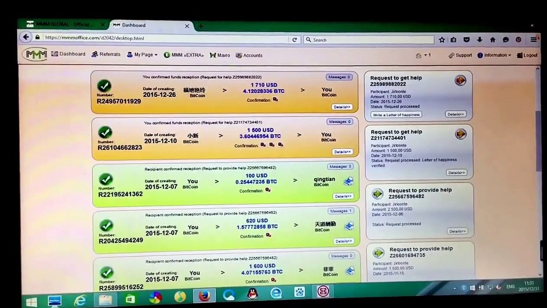
Task: Open Details of request Z25989882022
Action: (x=455, y=114)
